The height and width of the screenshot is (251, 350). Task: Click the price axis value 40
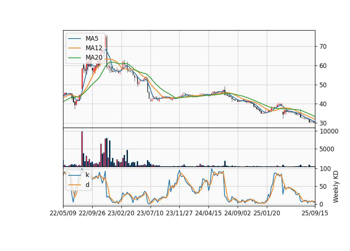click(x=323, y=104)
